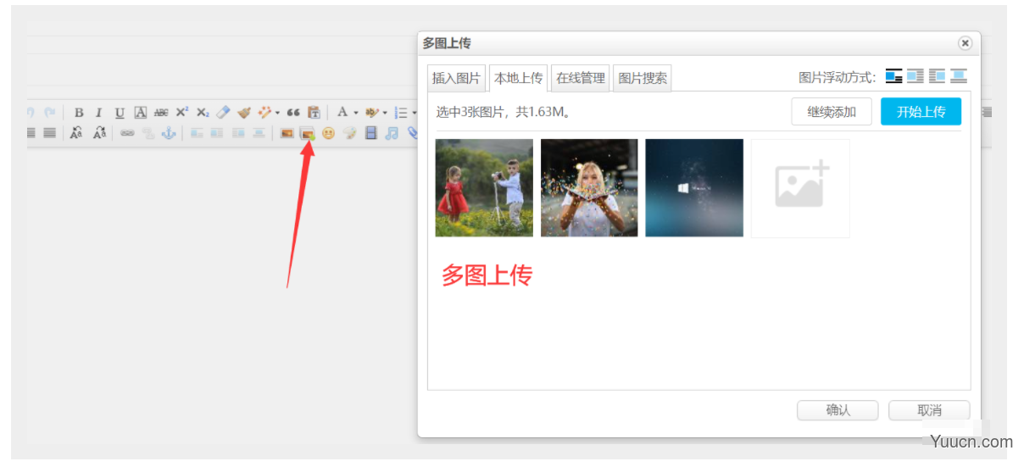
Task: Click the text highlight color icon
Action: click(371, 112)
